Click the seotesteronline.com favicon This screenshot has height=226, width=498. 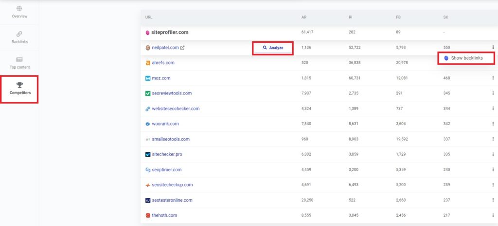(148, 200)
